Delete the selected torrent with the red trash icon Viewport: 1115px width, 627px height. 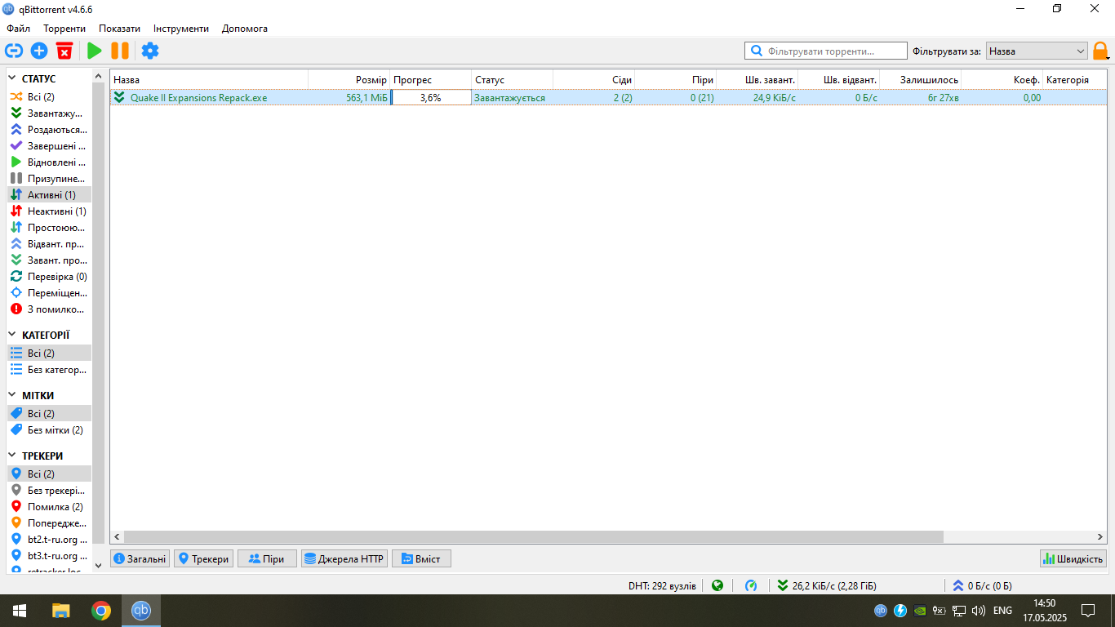click(x=64, y=51)
